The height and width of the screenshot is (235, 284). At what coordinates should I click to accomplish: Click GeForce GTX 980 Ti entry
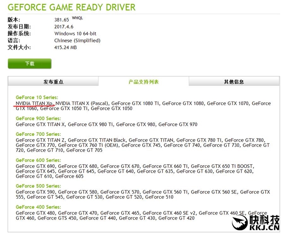90,125
